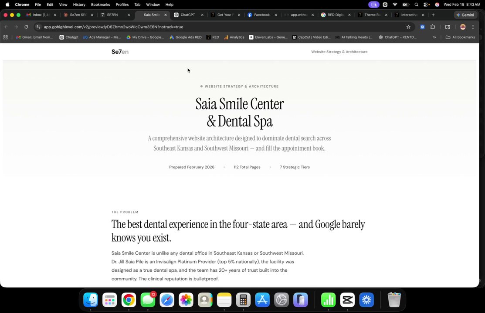Reload the page with the refresh icon
Image resolution: width=485 pixels, height=313 pixels.
click(26, 27)
